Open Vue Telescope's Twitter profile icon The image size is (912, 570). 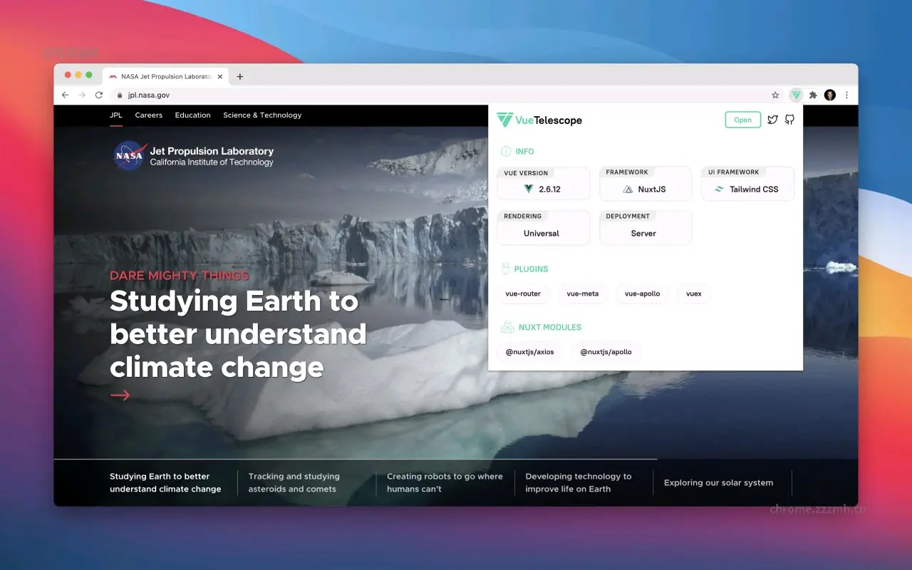(772, 120)
